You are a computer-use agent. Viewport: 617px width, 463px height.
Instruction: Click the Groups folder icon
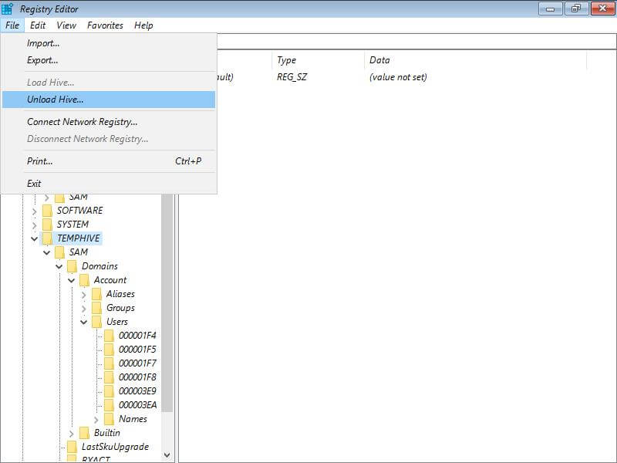click(x=97, y=308)
